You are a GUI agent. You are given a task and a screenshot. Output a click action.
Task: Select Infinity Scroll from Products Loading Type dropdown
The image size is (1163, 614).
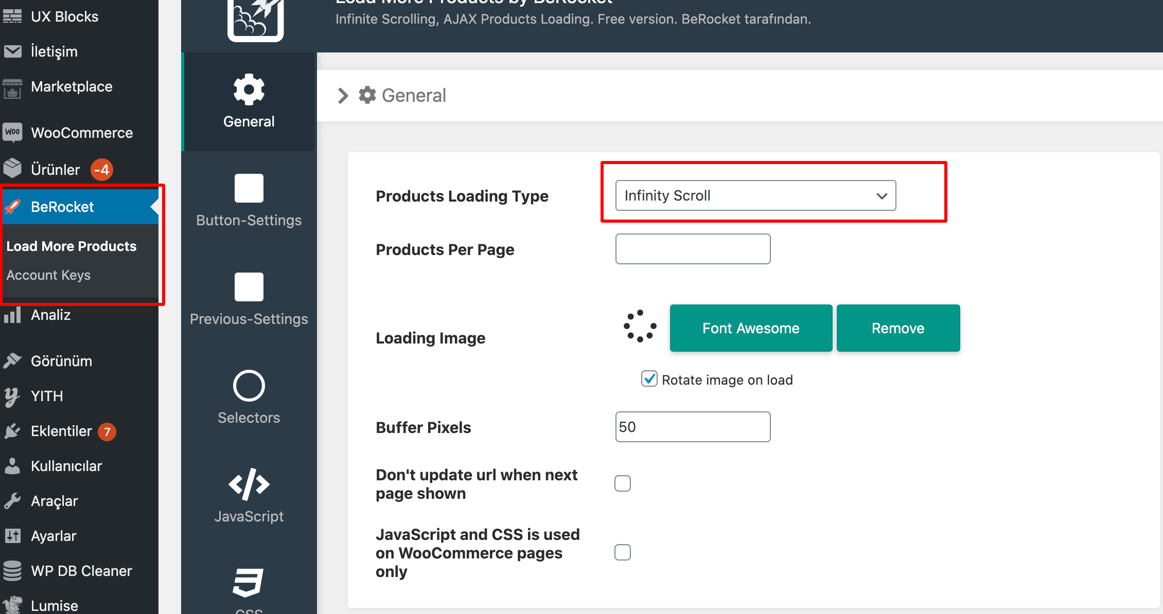(x=756, y=195)
